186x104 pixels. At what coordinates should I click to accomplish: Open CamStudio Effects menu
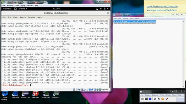coord(168,95)
